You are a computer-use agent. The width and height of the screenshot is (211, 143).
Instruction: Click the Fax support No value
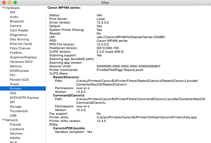(99, 114)
